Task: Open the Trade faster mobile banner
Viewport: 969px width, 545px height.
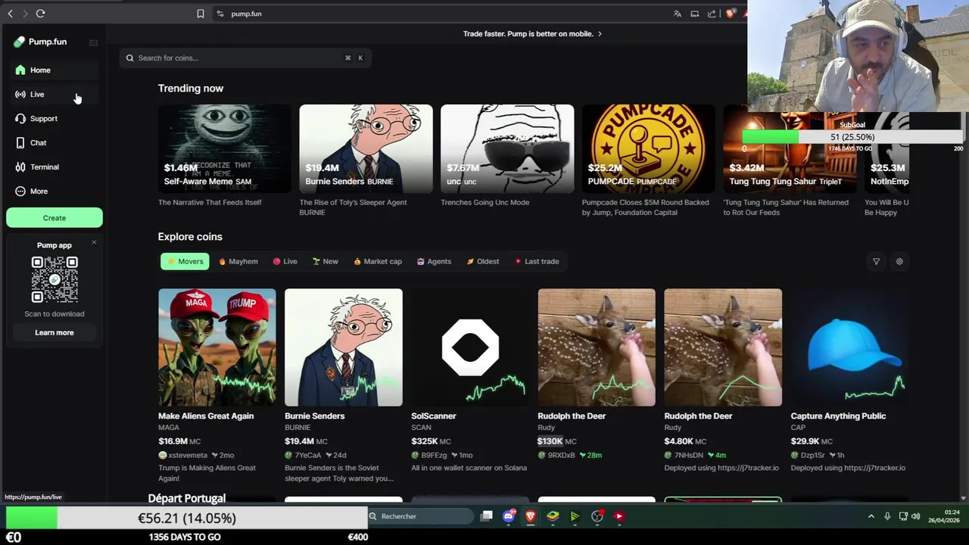Action: point(532,34)
